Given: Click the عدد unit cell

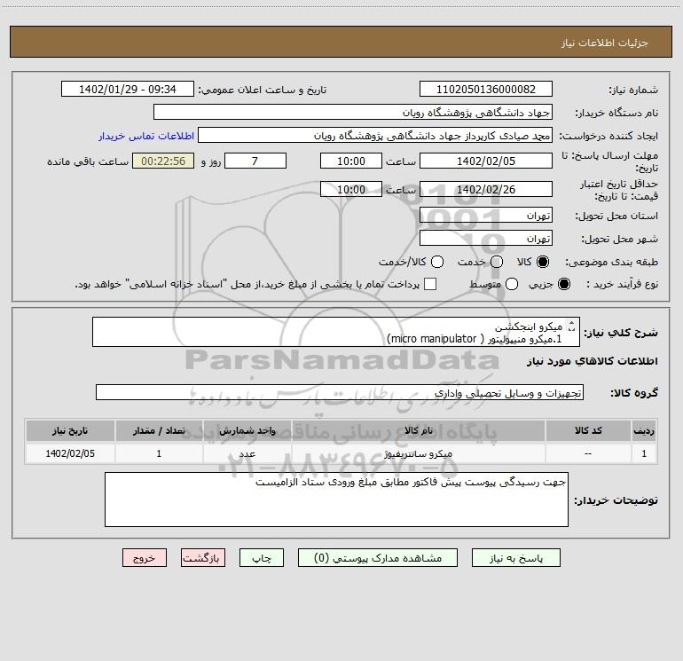Looking at the screenshot, I should 247,453.
